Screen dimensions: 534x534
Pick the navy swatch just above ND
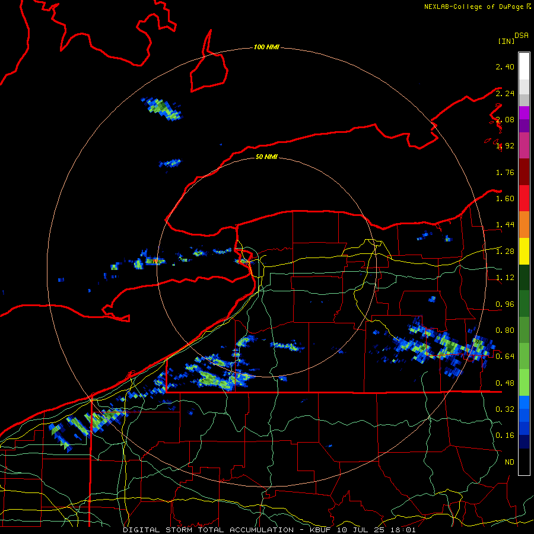point(524,442)
